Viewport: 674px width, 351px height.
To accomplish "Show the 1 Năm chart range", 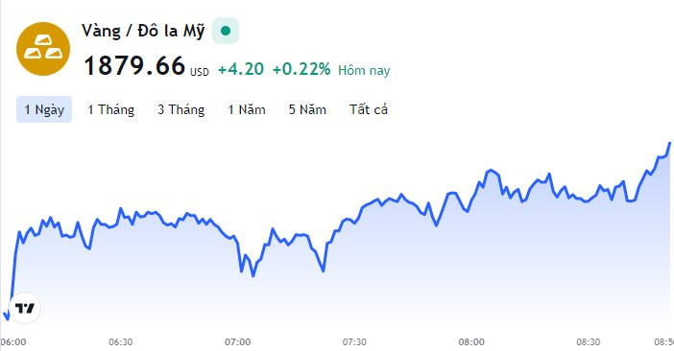I will click(247, 109).
